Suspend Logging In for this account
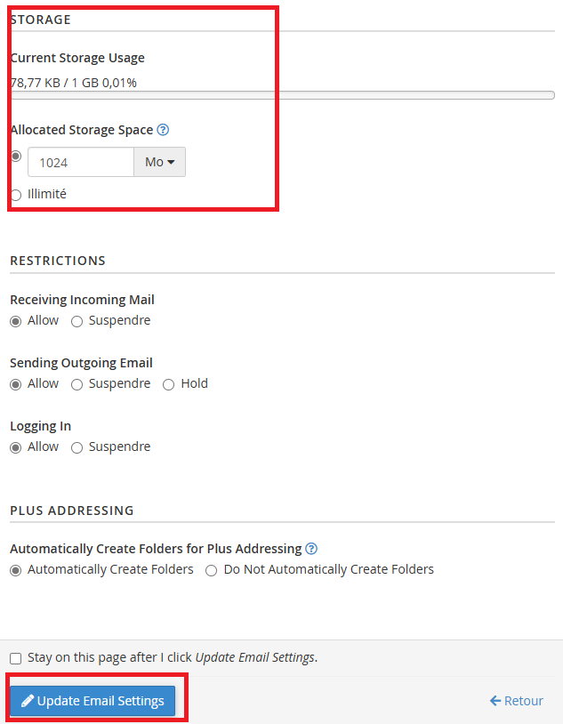 point(76,448)
